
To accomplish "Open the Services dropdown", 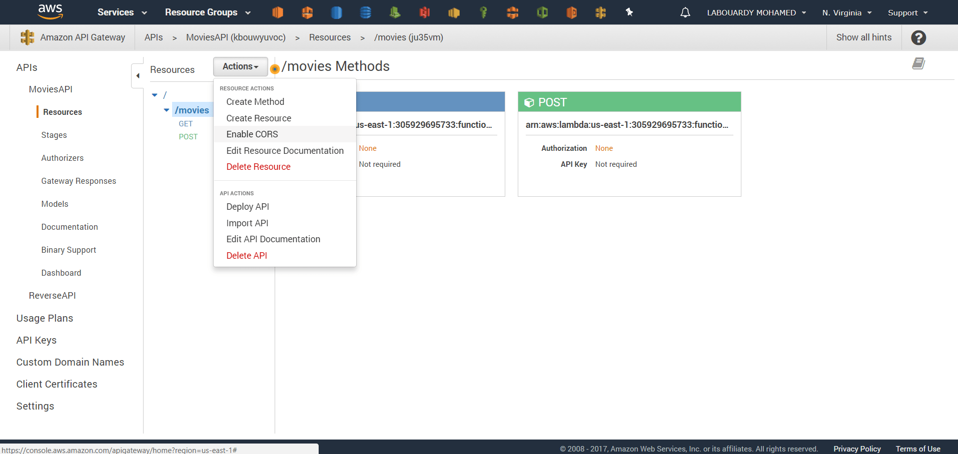I will (122, 12).
